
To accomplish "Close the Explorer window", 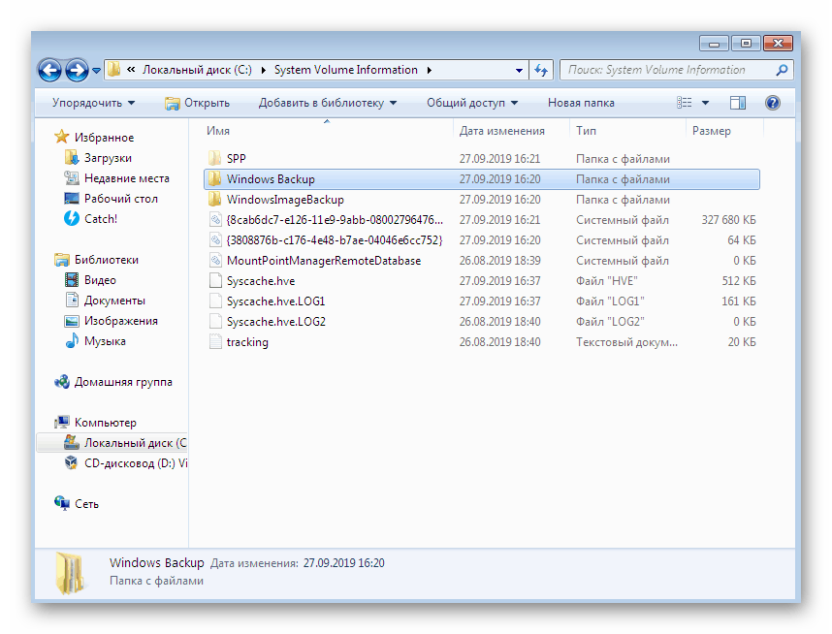I will [778, 43].
